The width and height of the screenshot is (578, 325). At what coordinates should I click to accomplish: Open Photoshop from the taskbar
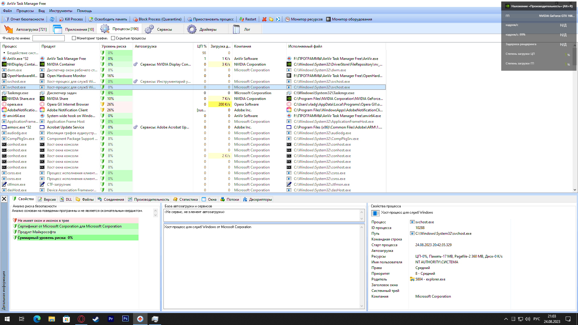[126, 319]
